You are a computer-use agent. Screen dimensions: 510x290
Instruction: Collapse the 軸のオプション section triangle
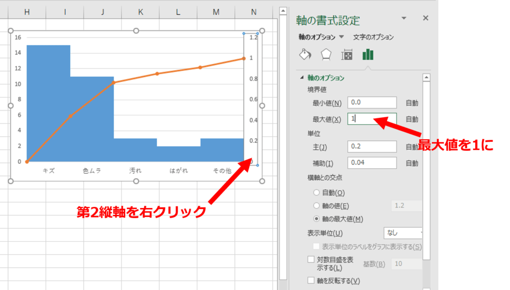click(301, 78)
